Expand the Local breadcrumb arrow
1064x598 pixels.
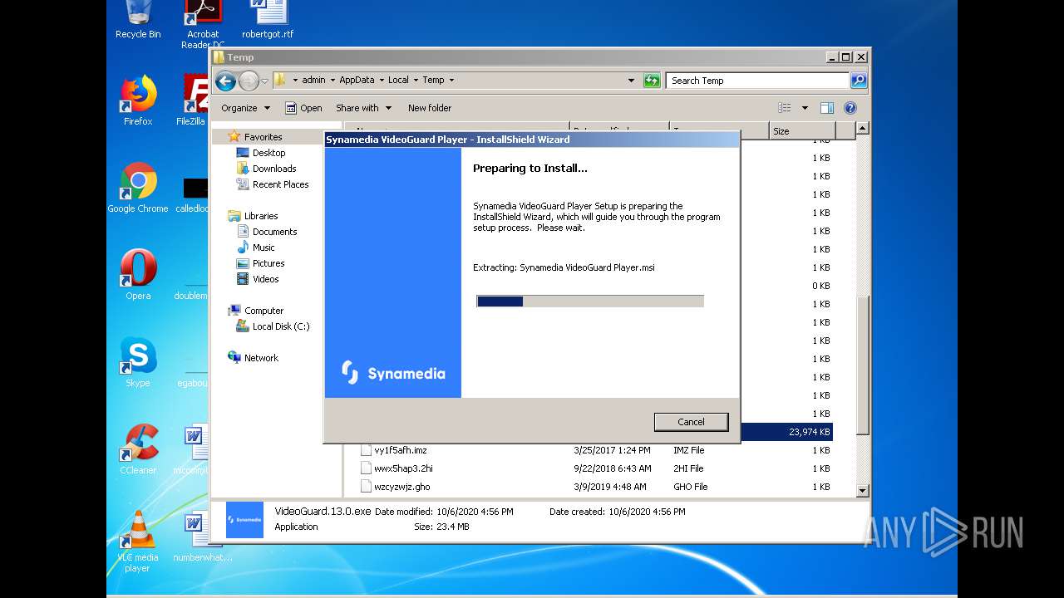416,81
